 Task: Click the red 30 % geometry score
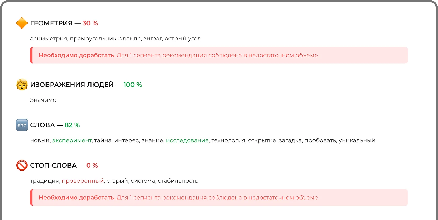[x=90, y=23]
